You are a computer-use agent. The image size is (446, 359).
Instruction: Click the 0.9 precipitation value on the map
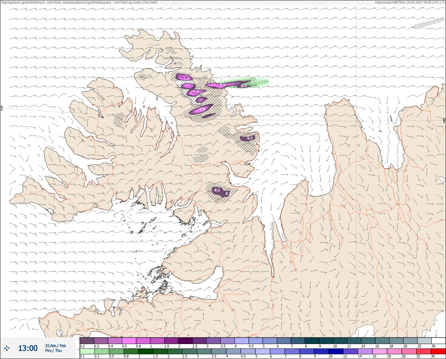pyautogui.click(x=202, y=109)
